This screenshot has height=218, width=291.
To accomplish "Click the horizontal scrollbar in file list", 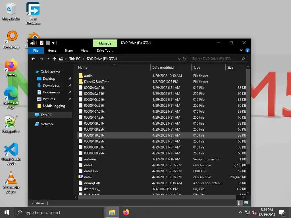I will pyautogui.click(x=157, y=198).
